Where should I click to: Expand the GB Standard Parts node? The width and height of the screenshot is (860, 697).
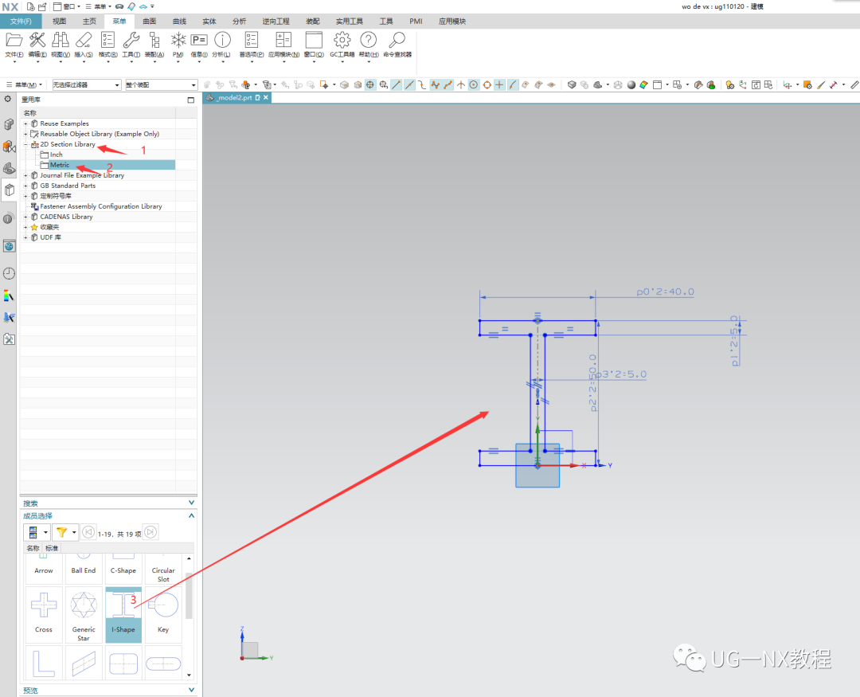tap(26, 186)
